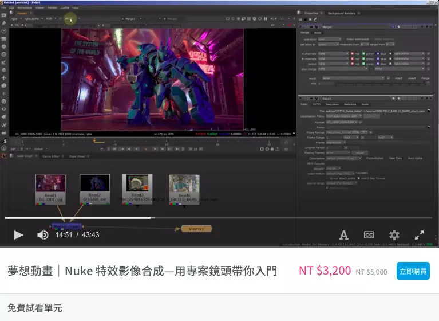Image resolution: width=439 pixels, height=321 pixels.
Task: Open Read4 OCIO sub-tab
Action: pyautogui.click(x=317, y=104)
